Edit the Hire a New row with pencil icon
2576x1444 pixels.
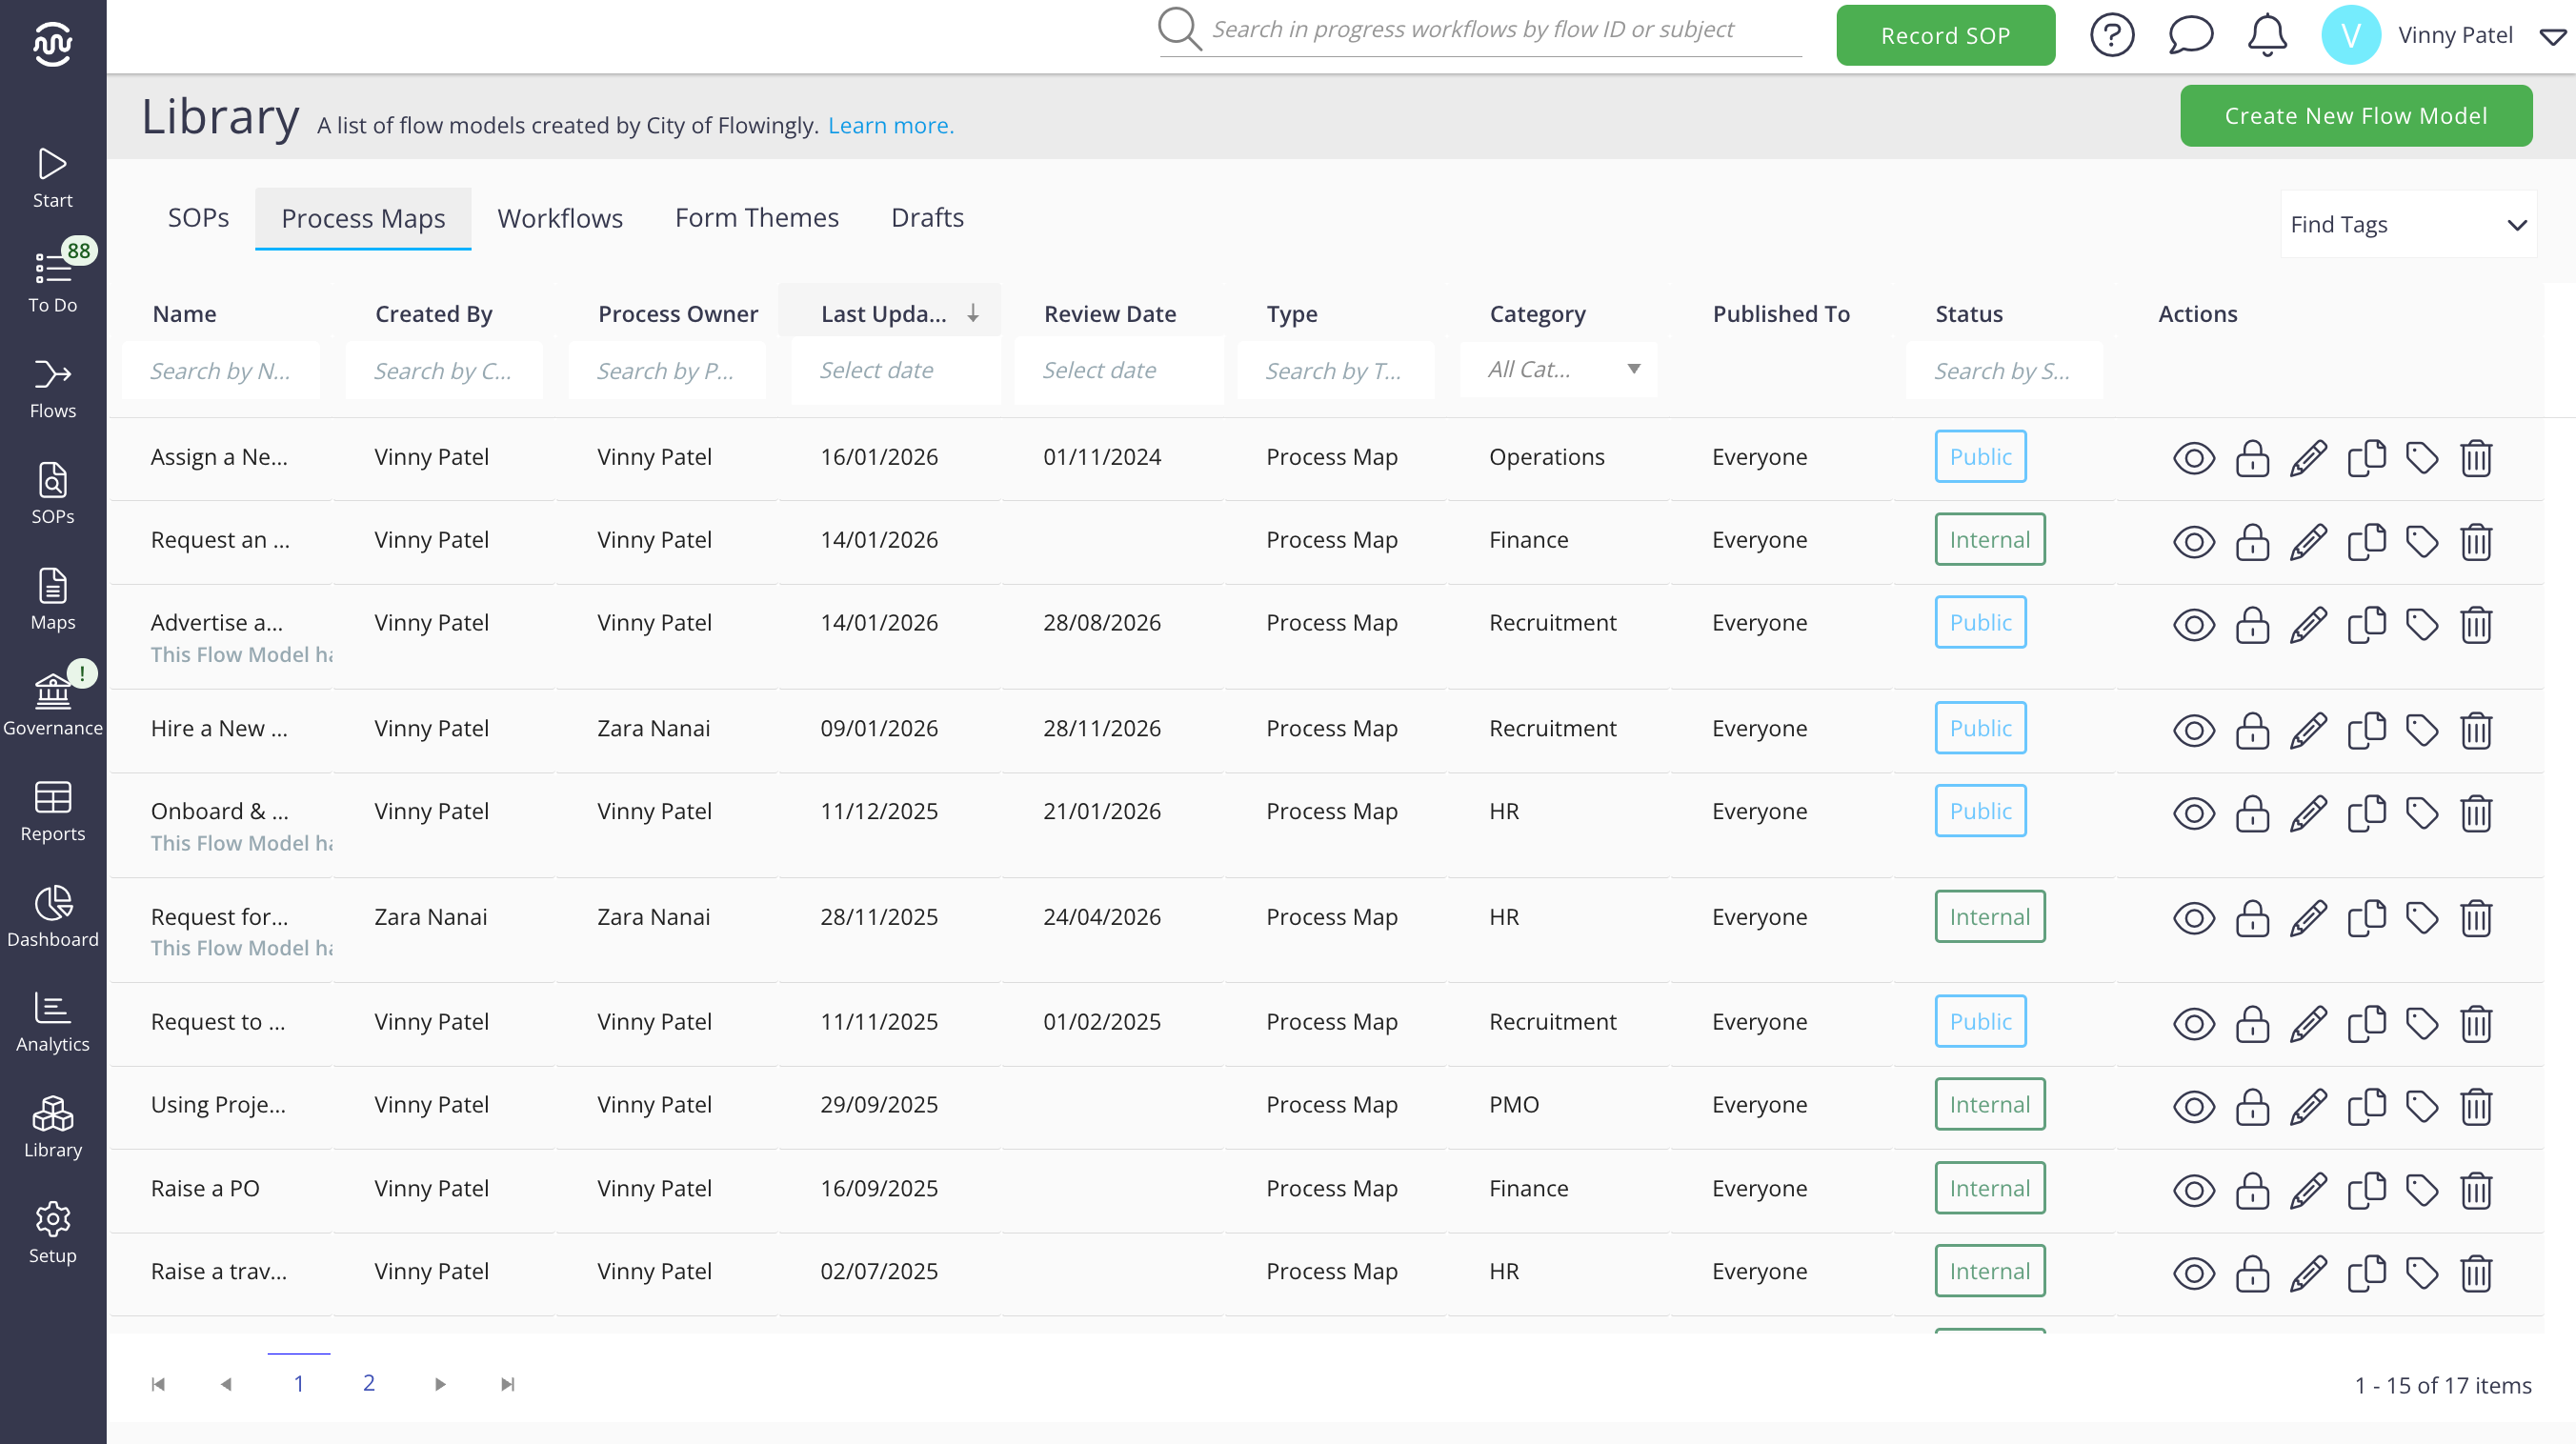(x=2308, y=730)
